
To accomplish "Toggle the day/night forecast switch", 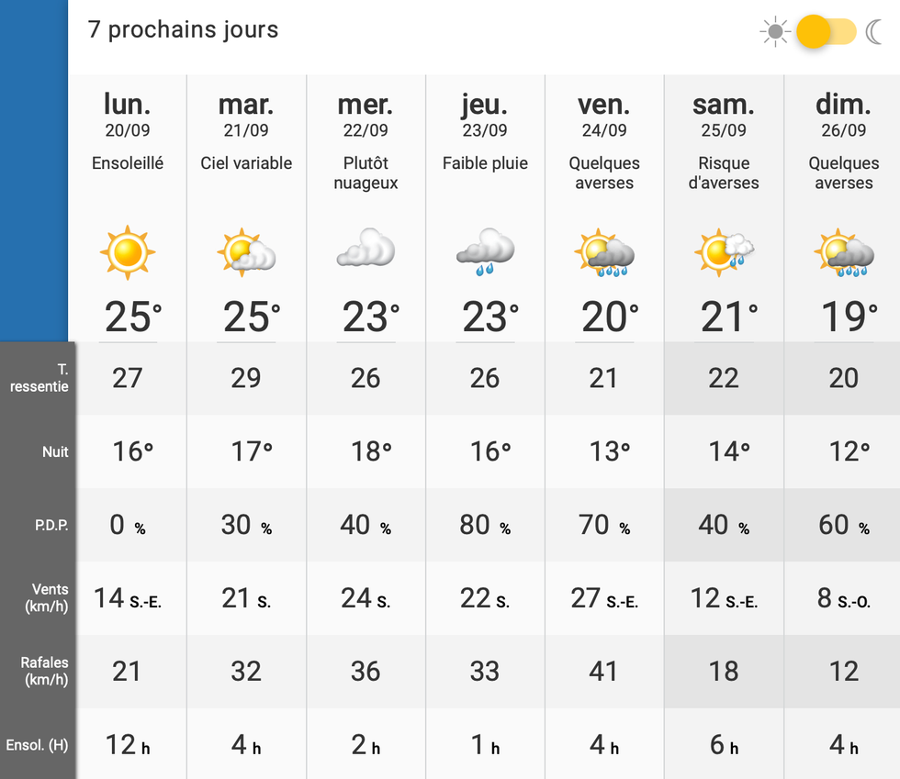I will [825, 32].
